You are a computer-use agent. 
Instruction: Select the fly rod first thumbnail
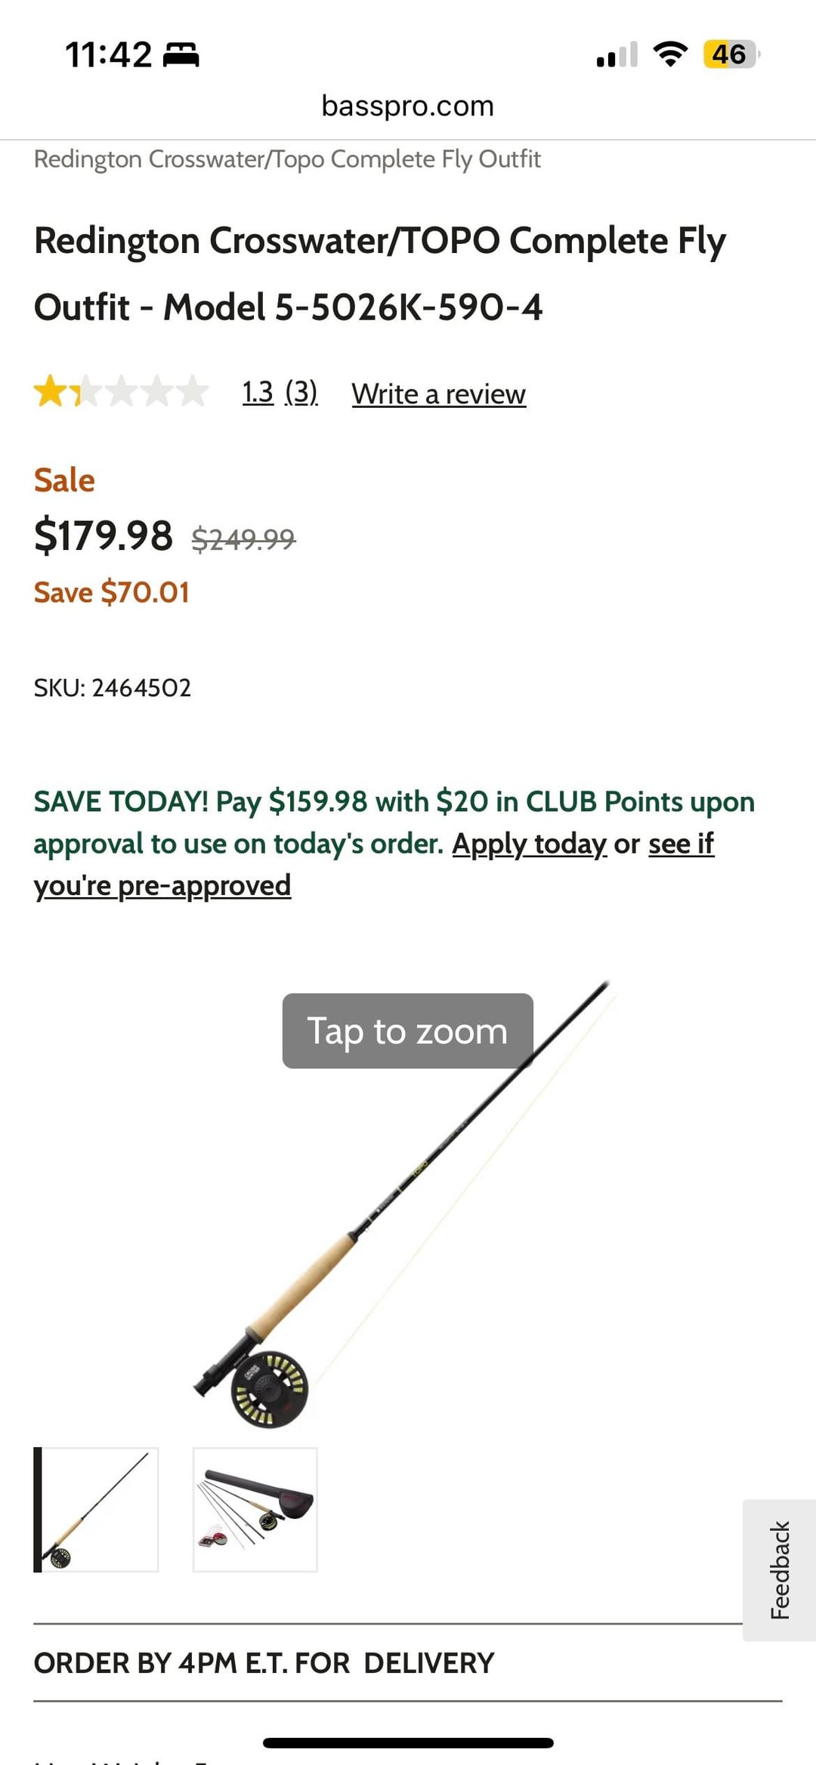(x=97, y=1510)
